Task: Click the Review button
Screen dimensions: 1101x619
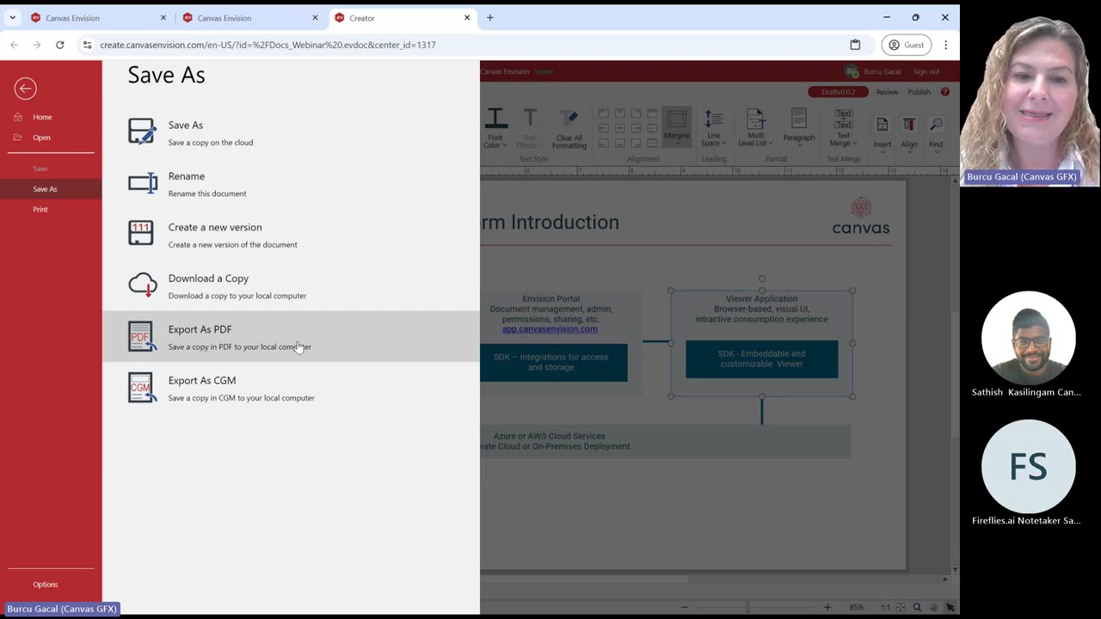Action: coord(887,92)
